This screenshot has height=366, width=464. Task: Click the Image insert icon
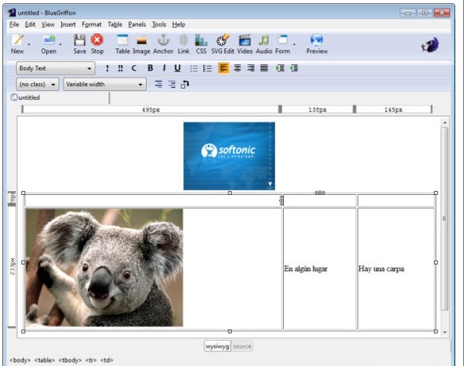(141, 44)
